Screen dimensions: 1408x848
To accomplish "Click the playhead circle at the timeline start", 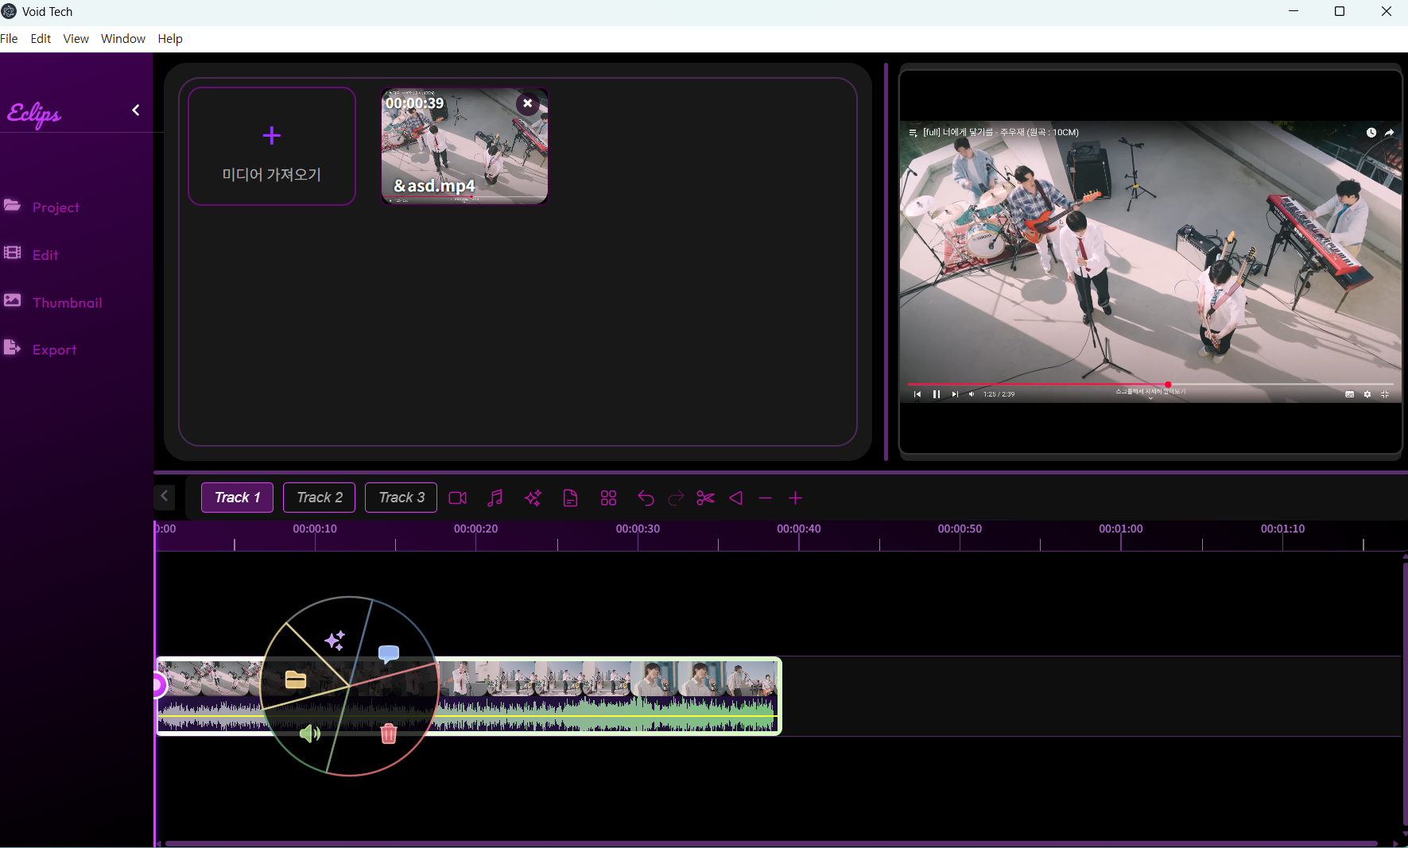I will pyautogui.click(x=157, y=684).
